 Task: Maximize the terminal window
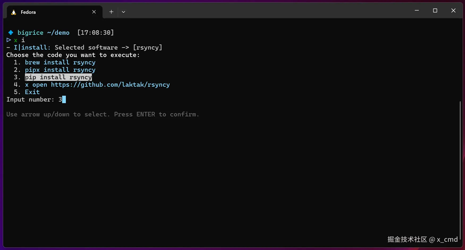pyautogui.click(x=435, y=11)
